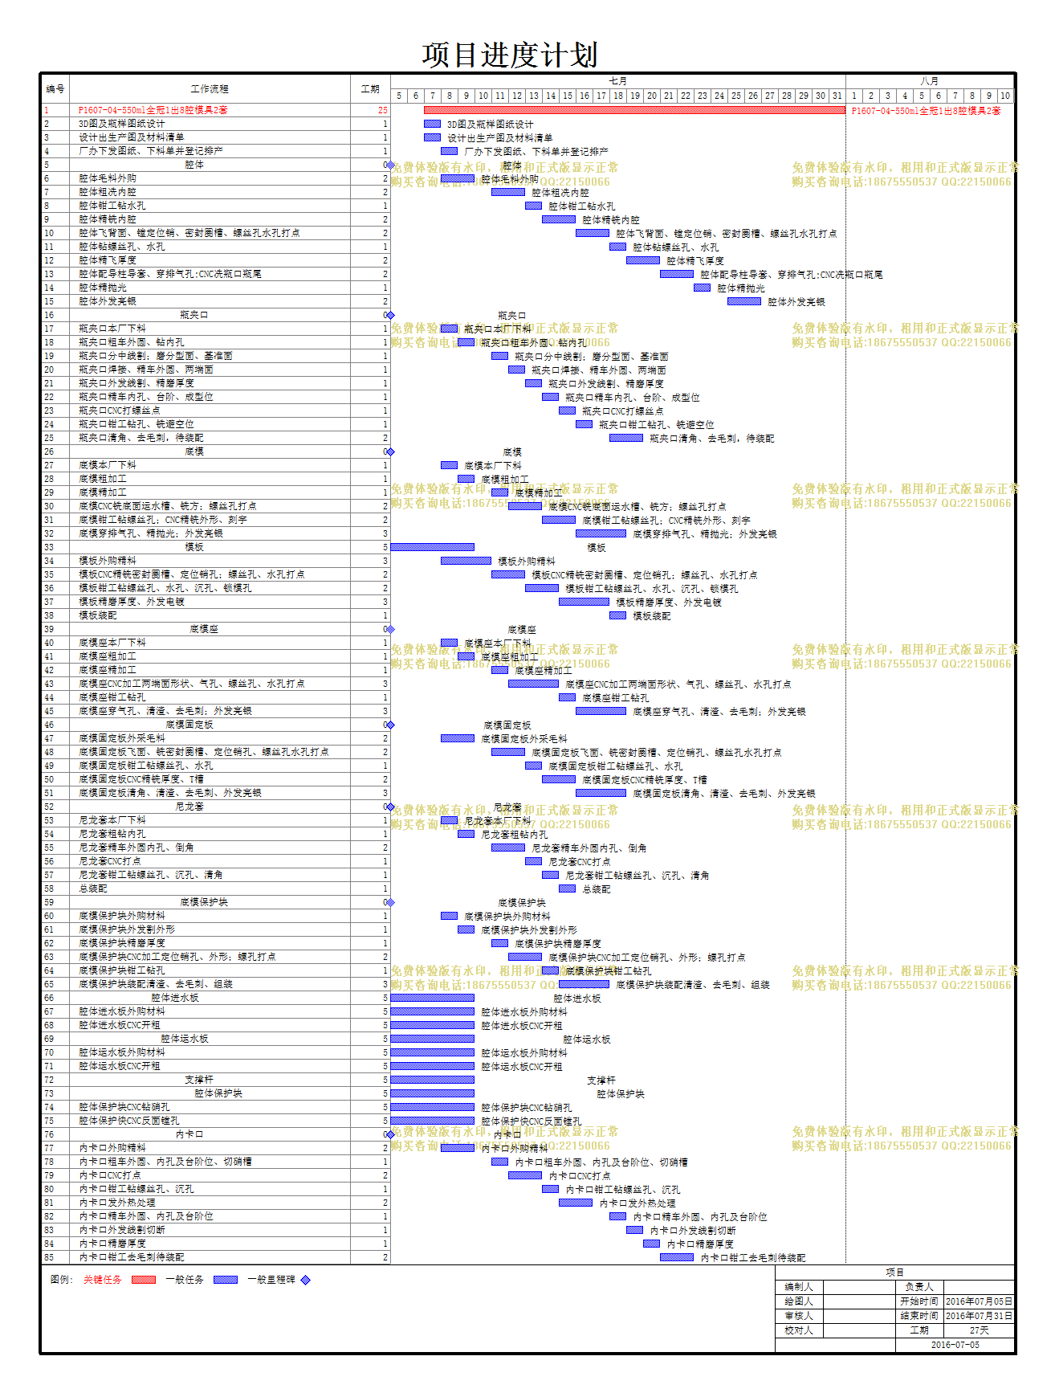Select 尼龙套CNC打点 in the task table
The height and width of the screenshot is (1393, 1055).
coord(110,861)
